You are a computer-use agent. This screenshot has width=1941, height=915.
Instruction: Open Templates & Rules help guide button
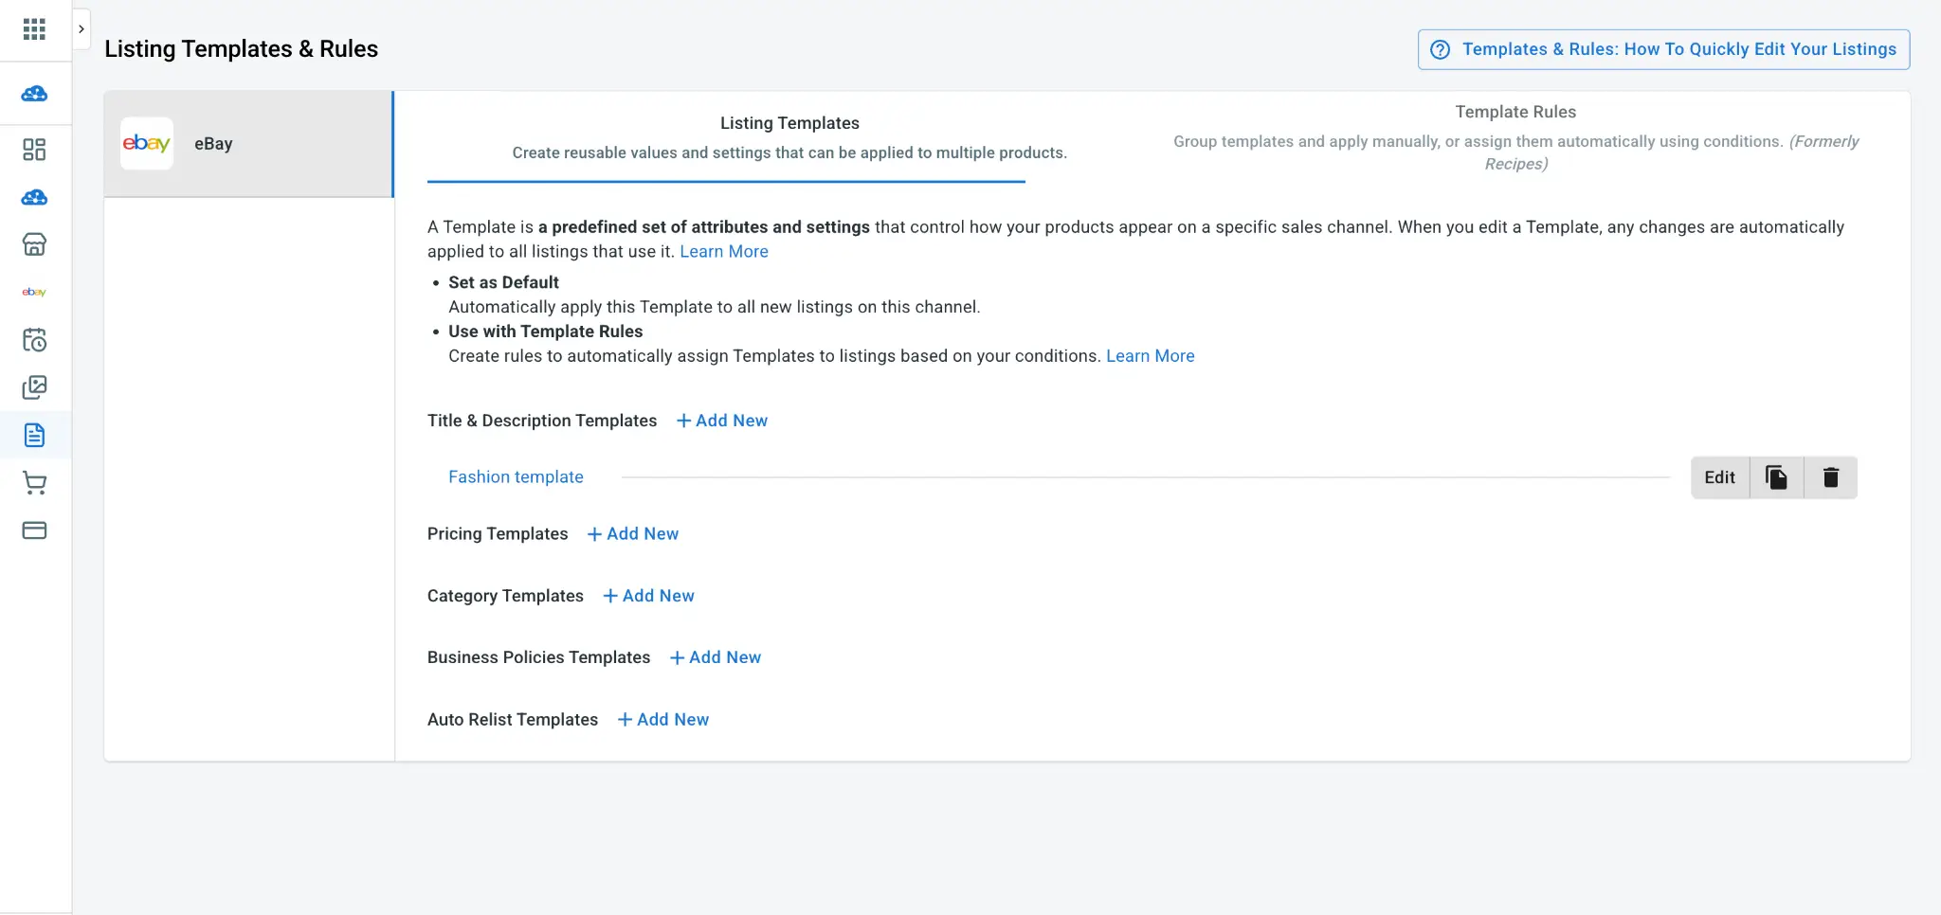1663,49
